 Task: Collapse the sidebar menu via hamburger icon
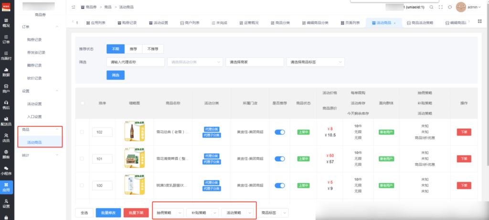73,7
